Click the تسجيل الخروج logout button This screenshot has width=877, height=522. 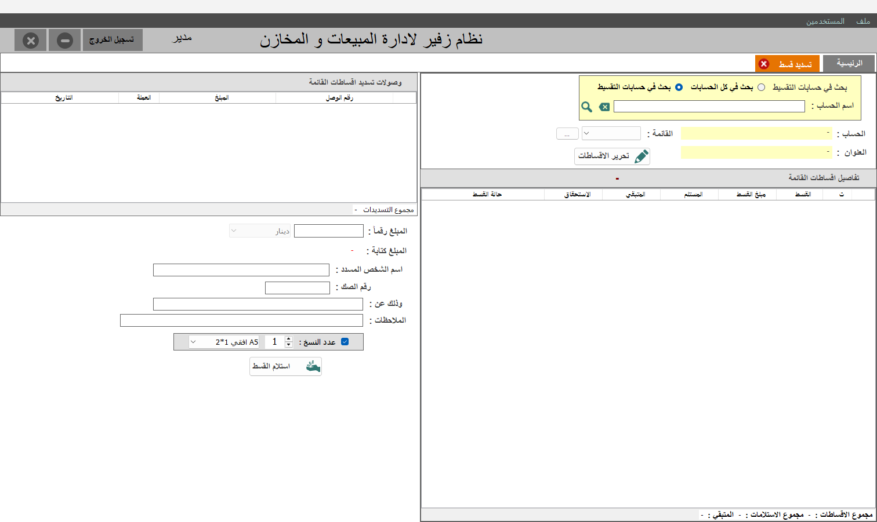pyautogui.click(x=113, y=40)
